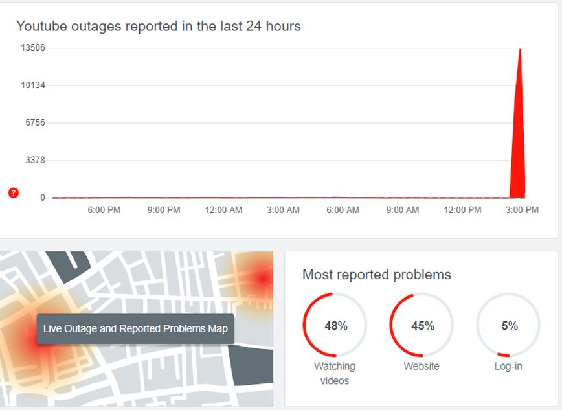Click the 9:00 AM time axis label
Viewport: 562px width, 410px height.
pyautogui.click(x=403, y=210)
